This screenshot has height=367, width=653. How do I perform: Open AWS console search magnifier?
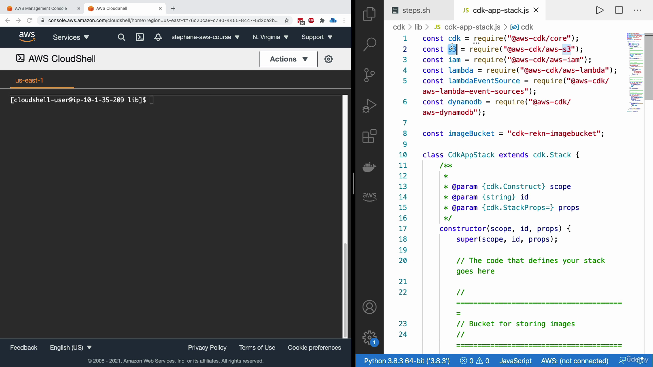[121, 37]
